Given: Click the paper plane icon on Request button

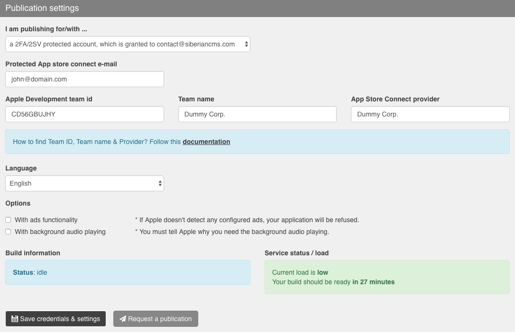Looking at the screenshot, I should click(x=123, y=319).
